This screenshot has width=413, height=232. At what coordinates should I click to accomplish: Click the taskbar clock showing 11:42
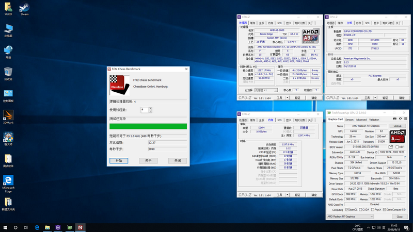(394, 227)
